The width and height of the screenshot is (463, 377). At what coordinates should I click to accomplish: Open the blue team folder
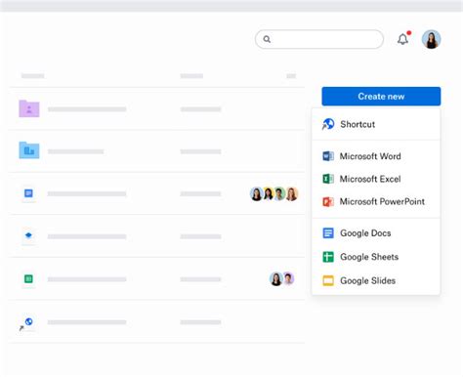coord(29,150)
